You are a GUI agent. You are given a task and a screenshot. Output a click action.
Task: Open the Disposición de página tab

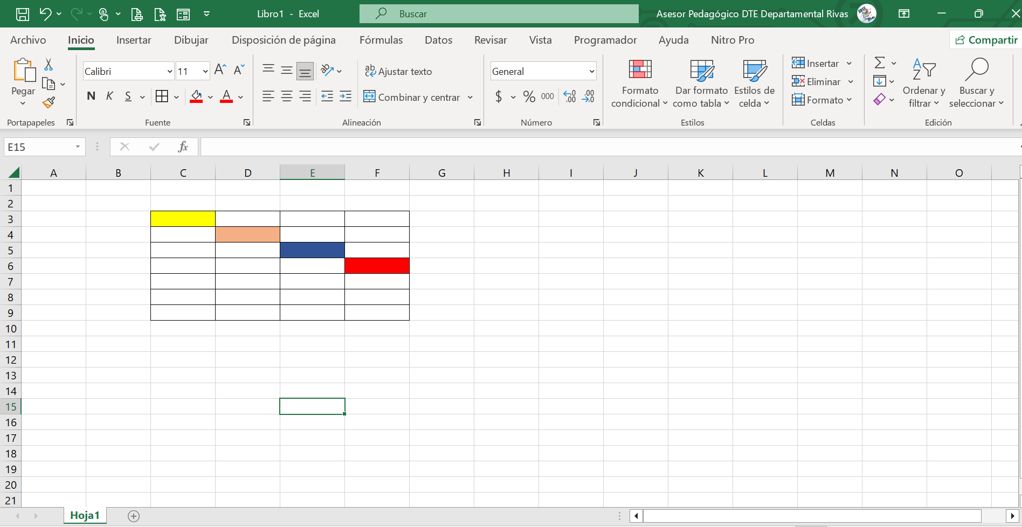(284, 40)
